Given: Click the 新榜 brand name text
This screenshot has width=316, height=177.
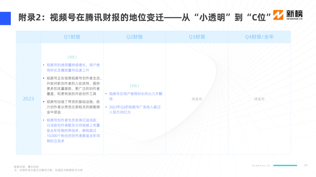Looking at the screenshot, I should (x=294, y=14).
